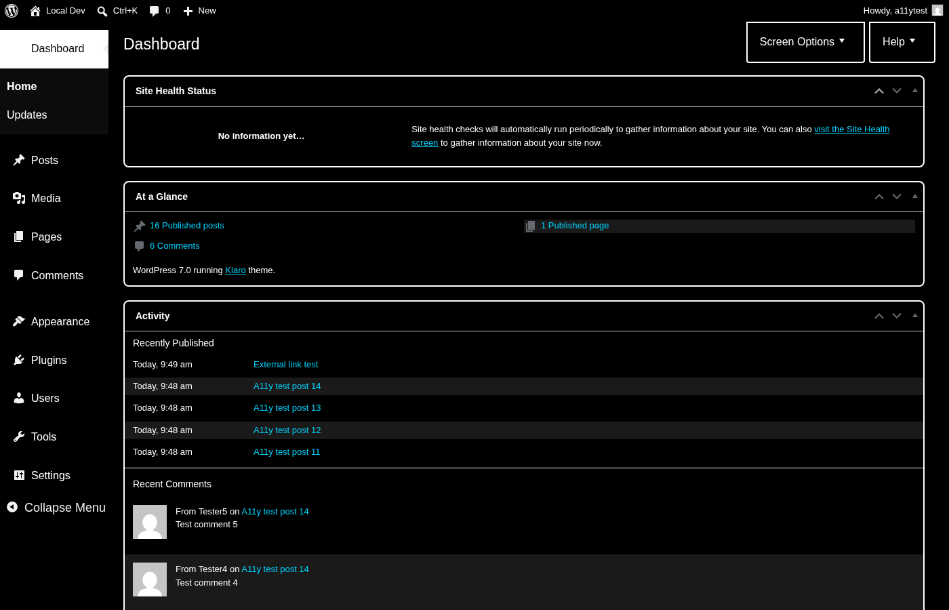Open 16 Published posts link

(x=186, y=226)
